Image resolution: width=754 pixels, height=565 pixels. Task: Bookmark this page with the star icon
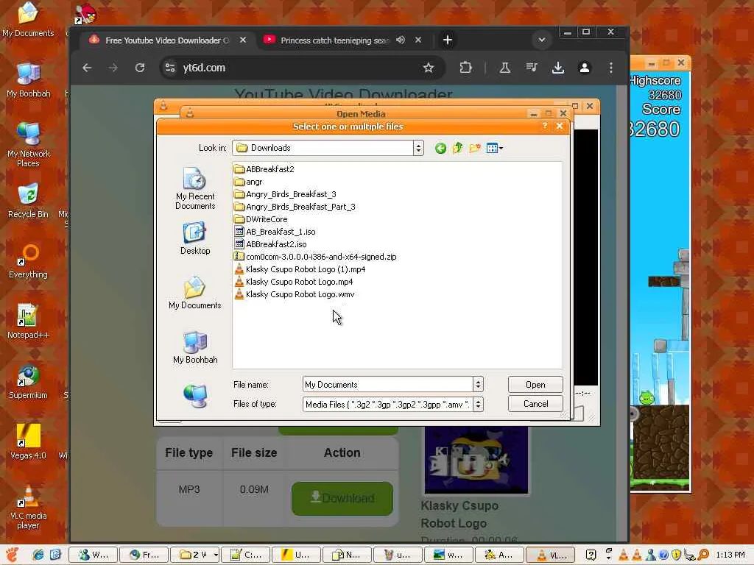point(428,68)
